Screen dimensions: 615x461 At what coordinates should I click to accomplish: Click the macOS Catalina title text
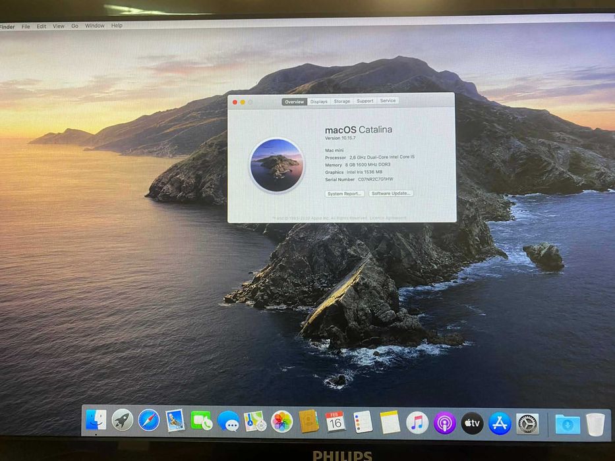pos(359,129)
